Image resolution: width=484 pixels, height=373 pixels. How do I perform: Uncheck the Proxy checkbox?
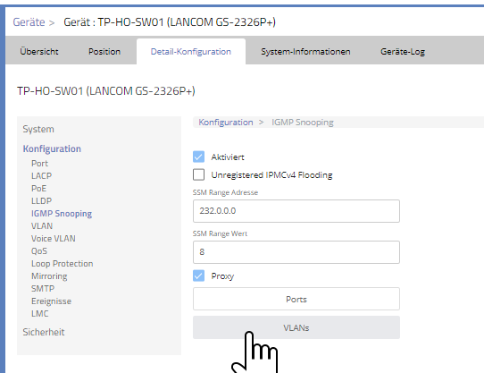tap(198, 276)
